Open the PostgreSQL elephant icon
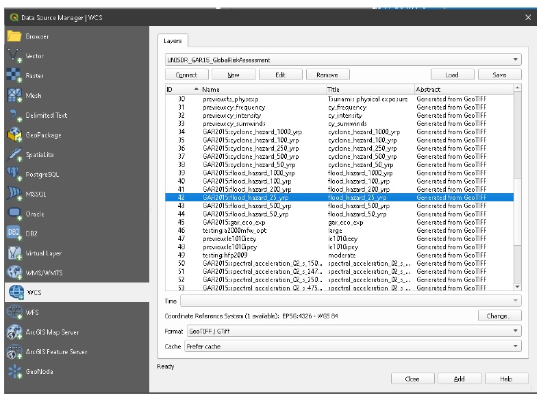541x402 pixels. 14,174
